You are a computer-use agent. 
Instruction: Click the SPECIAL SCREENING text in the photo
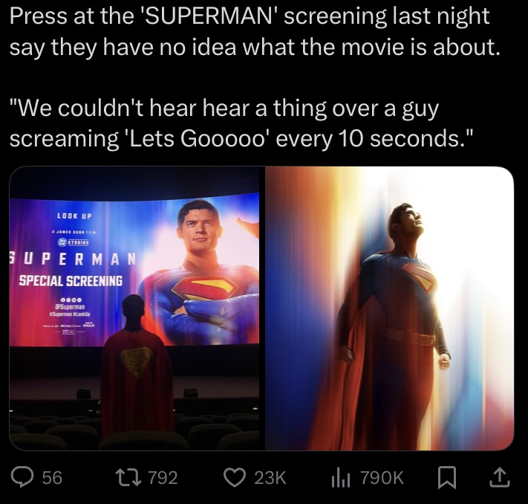71,280
